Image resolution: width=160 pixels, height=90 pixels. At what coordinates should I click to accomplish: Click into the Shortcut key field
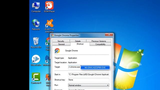coord(88,80)
